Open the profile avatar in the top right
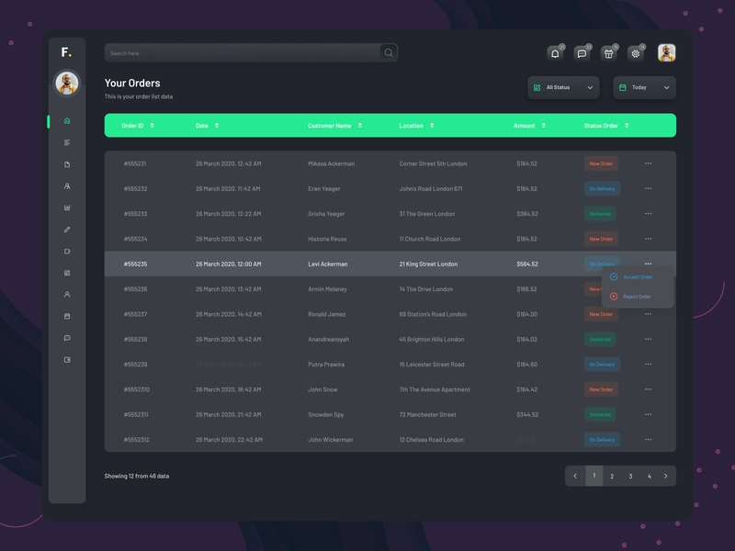Image resolution: width=735 pixels, height=551 pixels. pyautogui.click(x=667, y=53)
